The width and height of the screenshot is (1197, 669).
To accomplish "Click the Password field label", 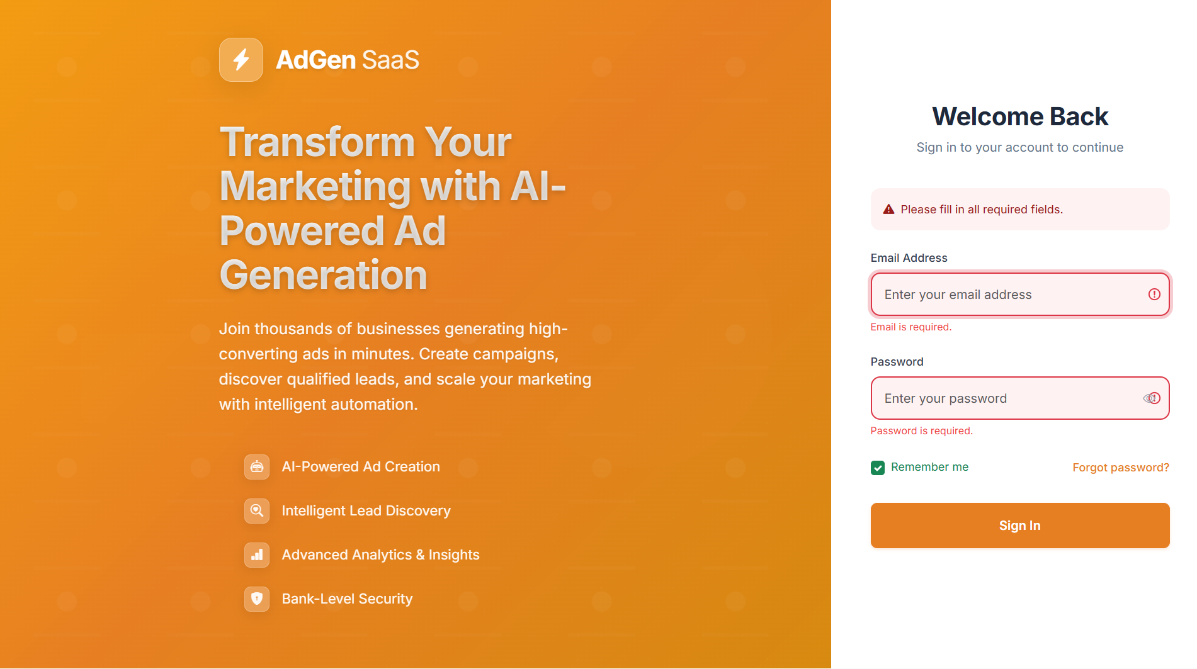I will [897, 362].
